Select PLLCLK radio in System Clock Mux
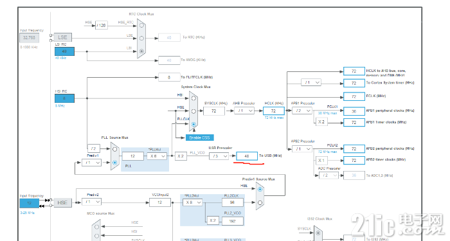The width and height of the screenshot is (450, 241). point(194,124)
